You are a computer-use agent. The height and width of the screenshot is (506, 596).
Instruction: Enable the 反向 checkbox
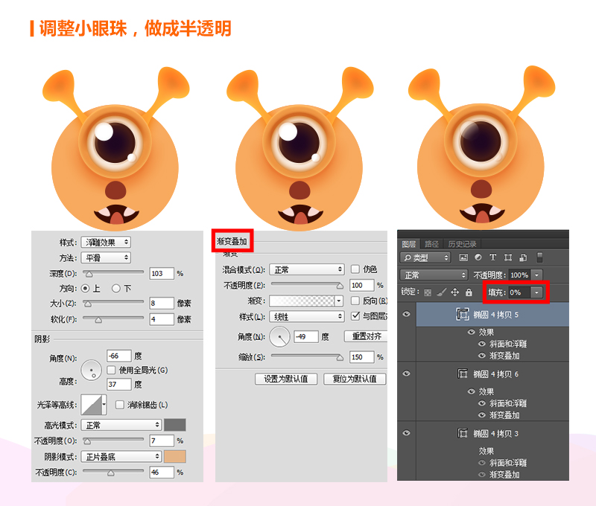tap(355, 301)
